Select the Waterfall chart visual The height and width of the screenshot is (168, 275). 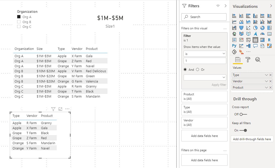pos(234,28)
